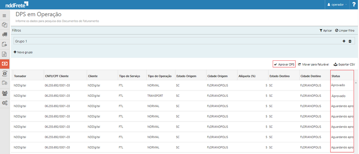Click the help question mark icon
This screenshot has height=154, width=359.
click(354, 5)
